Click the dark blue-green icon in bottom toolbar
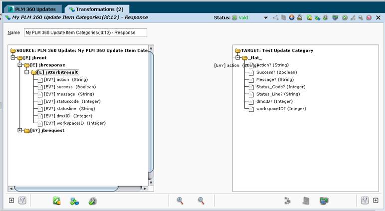Image resolution: width=385 pixels, height=211 pixels. (324, 201)
